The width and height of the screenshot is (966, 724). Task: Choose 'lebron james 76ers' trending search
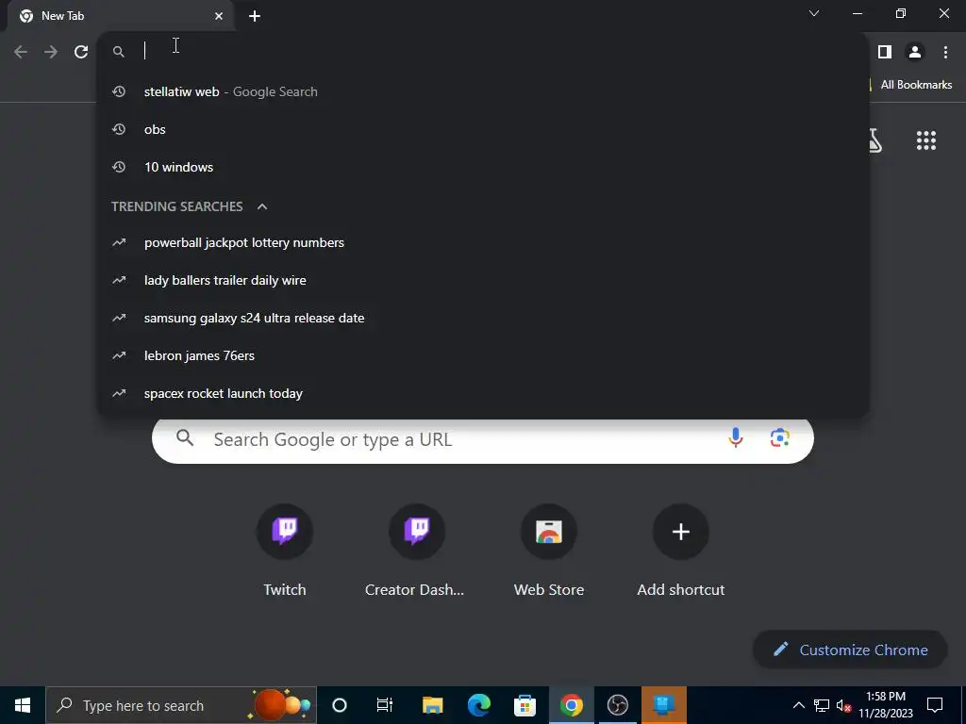tap(484, 355)
